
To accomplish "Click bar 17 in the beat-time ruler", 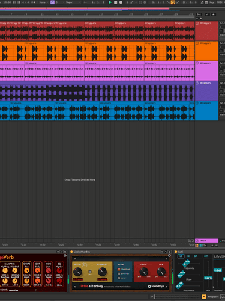I will click(87, 14).
